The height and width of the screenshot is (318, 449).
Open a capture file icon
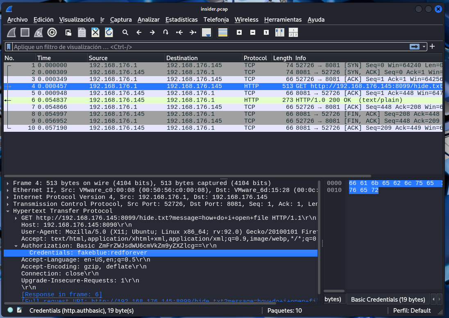[68, 33]
